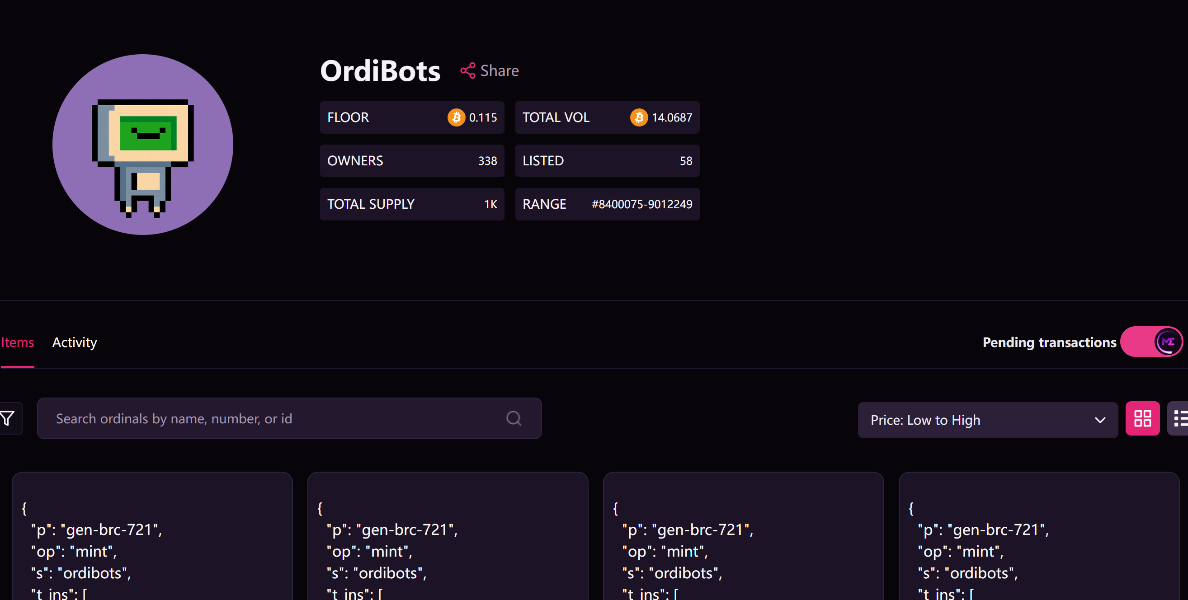1188x600 pixels.
Task: Click the search magnifier icon
Action: pos(513,418)
